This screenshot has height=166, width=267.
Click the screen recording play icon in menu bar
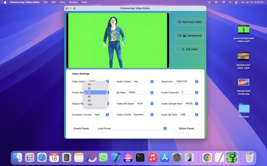tap(209, 2)
